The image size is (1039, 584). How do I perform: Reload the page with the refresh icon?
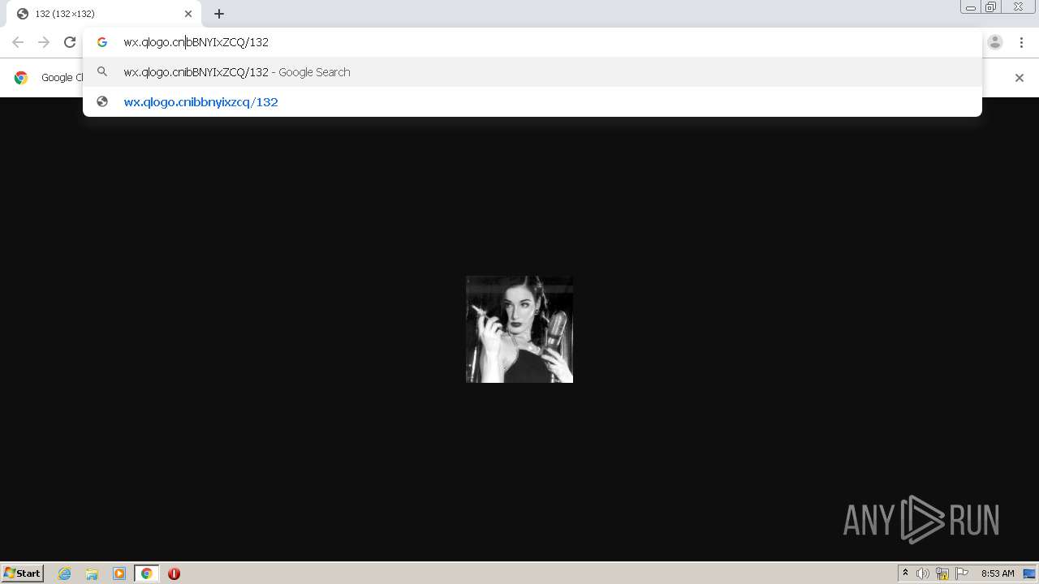(70, 42)
